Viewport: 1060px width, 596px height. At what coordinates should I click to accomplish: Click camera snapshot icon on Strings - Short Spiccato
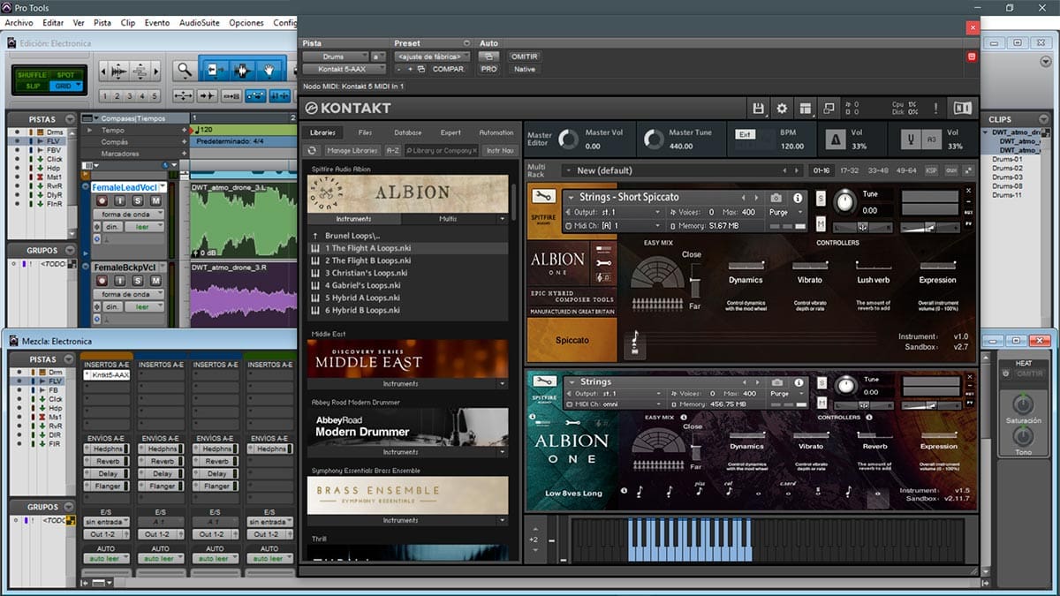click(776, 198)
